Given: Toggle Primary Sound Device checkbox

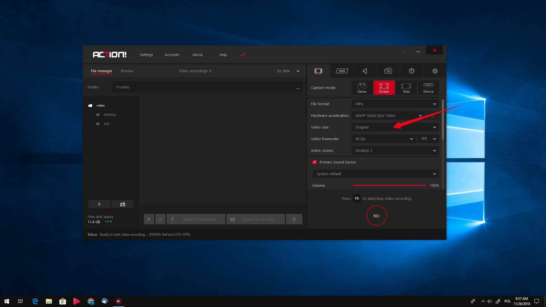Looking at the screenshot, I should 314,162.
